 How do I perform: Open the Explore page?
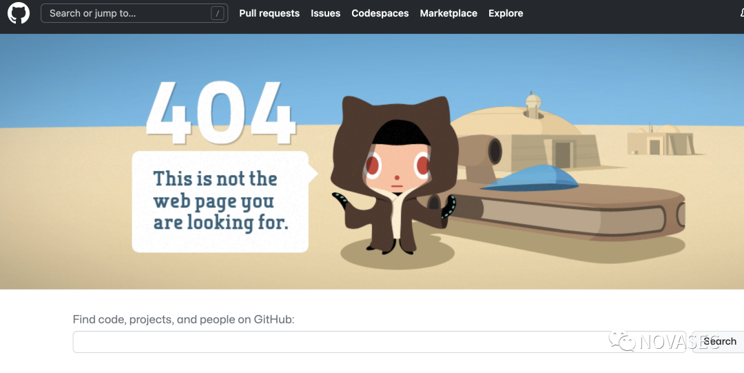point(506,13)
